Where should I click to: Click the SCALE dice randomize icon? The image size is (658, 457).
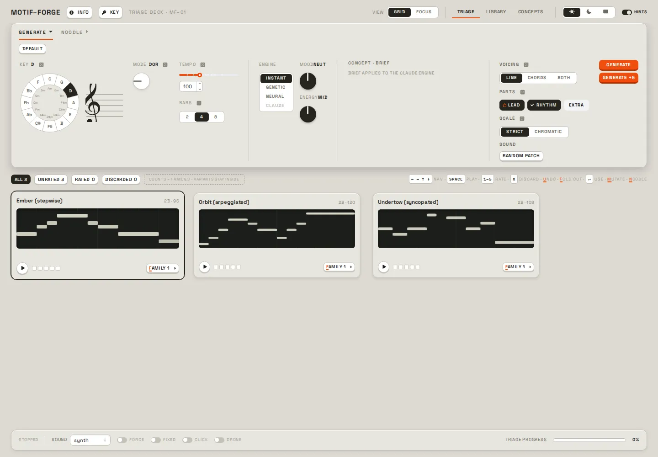pyautogui.click(x=522, y=118)
